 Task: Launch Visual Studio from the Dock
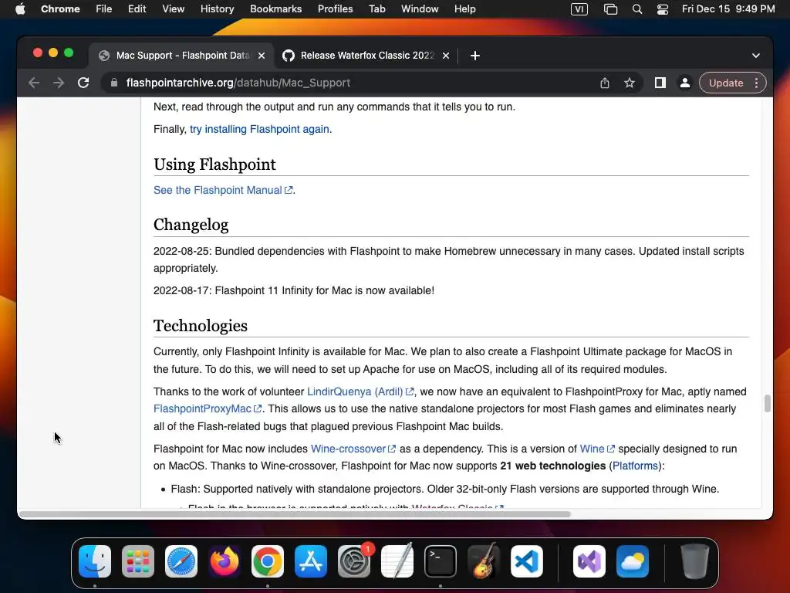click(589, 561)
